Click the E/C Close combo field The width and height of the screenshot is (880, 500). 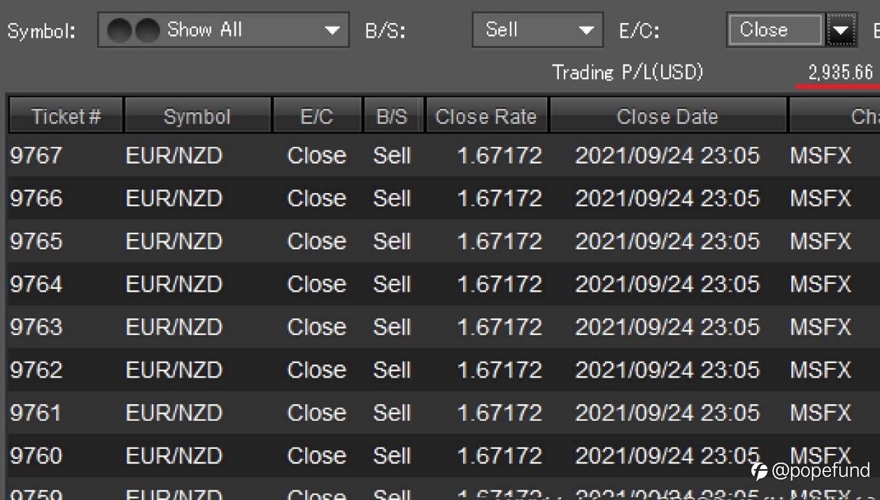point(774,30)
